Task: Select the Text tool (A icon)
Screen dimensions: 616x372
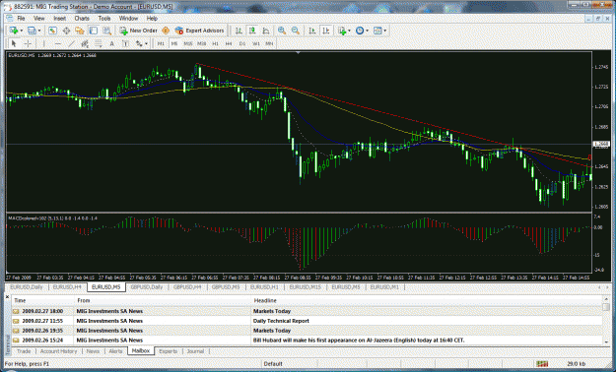Action: (x=111, y=43)
